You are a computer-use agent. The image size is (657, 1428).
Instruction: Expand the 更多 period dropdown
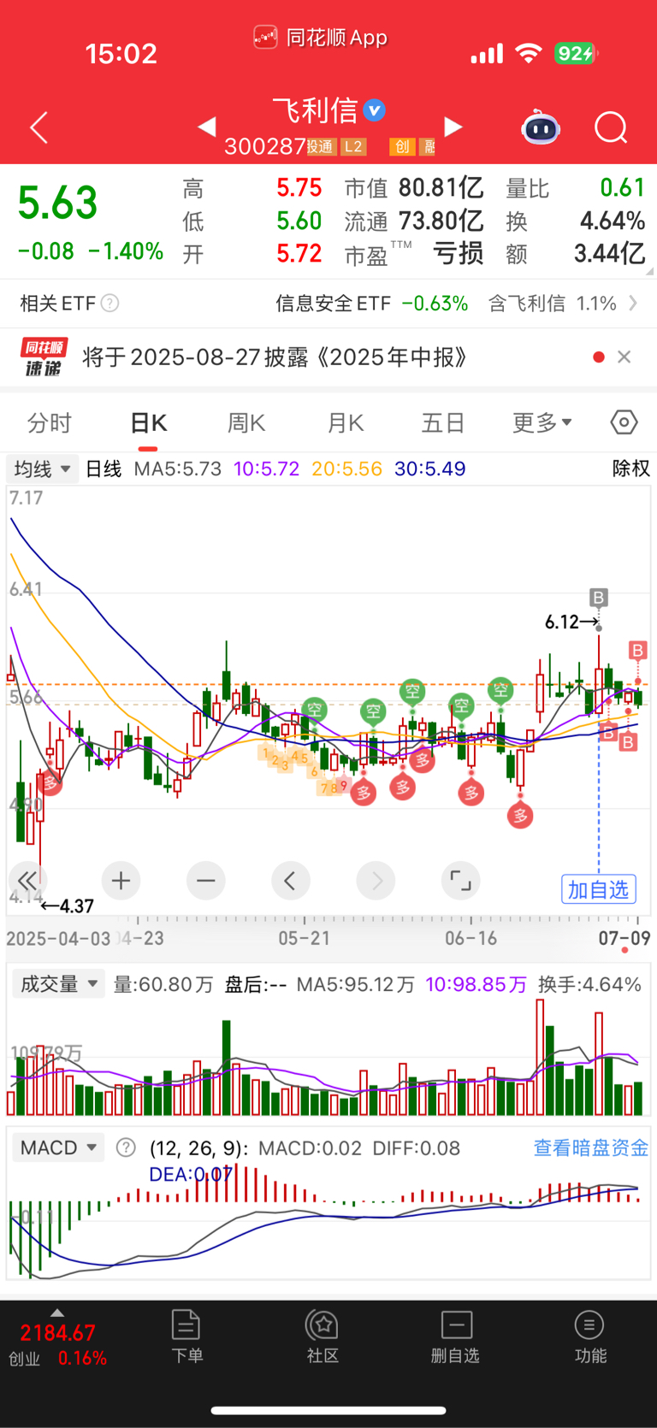pos(542,423)
